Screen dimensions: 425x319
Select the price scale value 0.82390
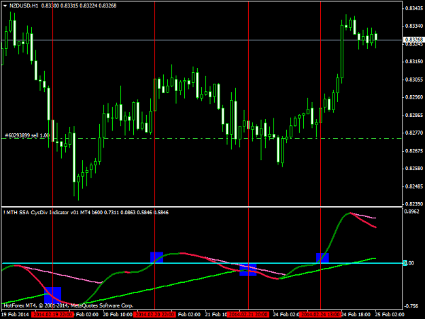(414, 204)
